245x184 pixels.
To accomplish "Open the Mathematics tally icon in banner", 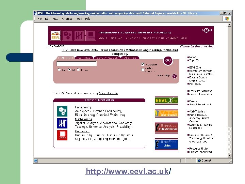I will click(79, 35).
